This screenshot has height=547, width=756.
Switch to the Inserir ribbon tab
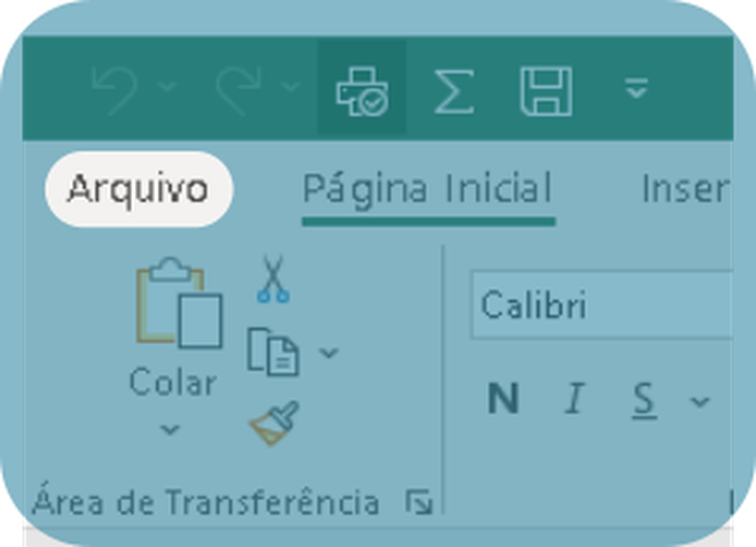pyautogui.click(x=684, y=189)
